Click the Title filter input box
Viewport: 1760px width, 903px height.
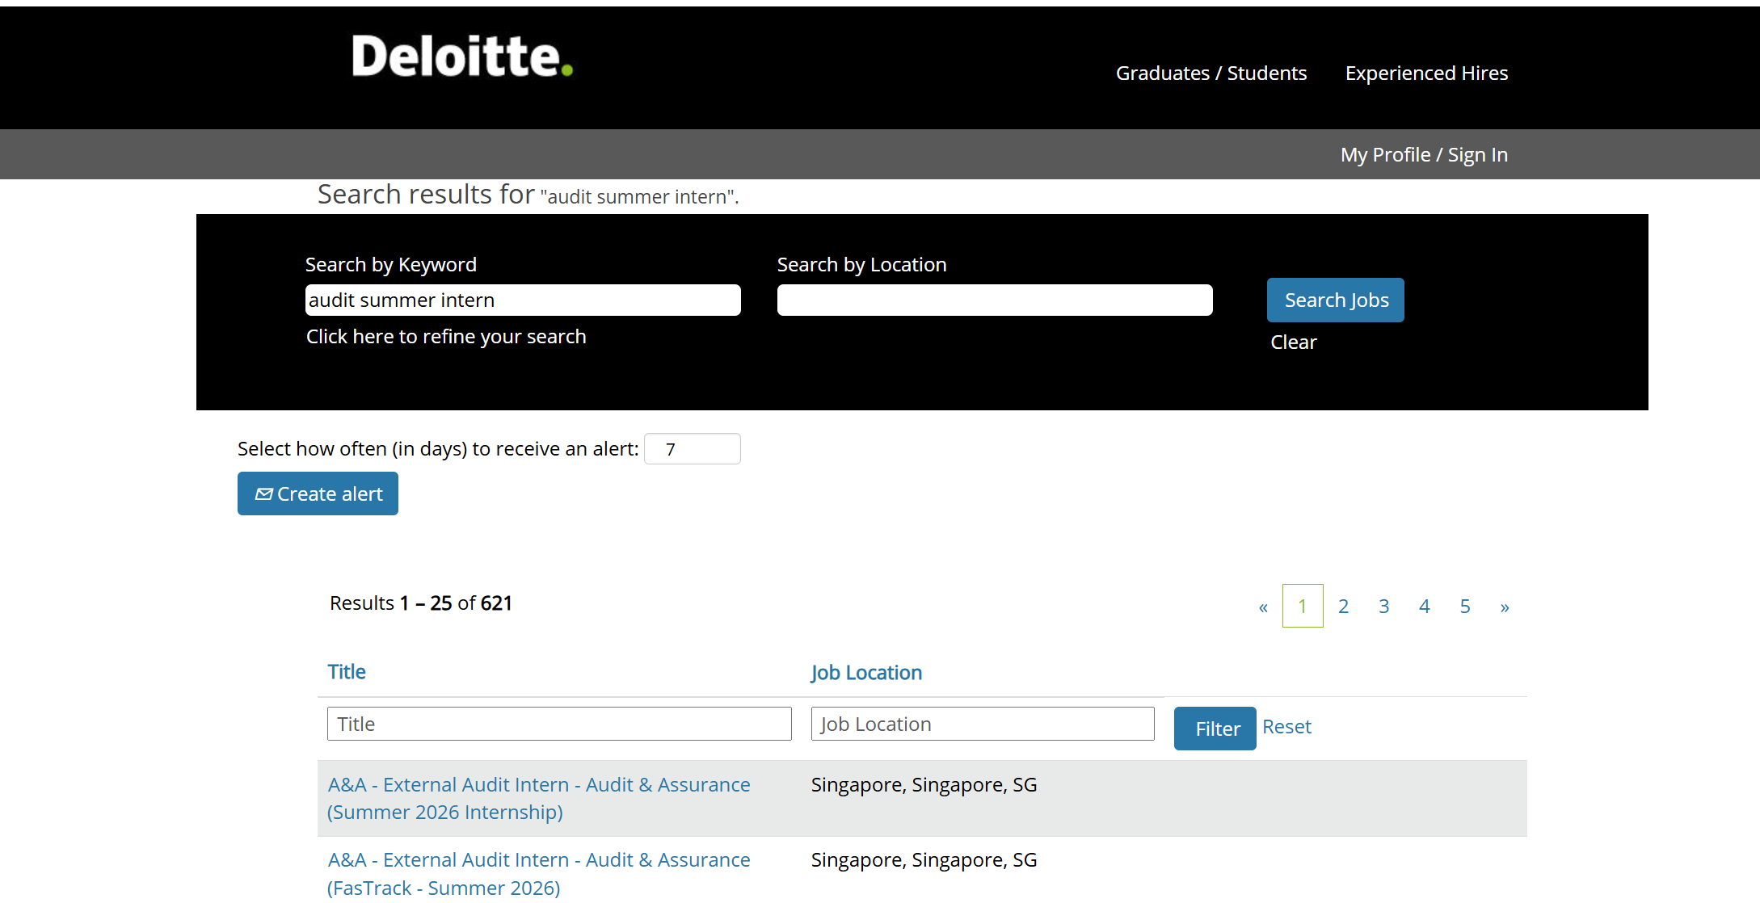[559, 724]
